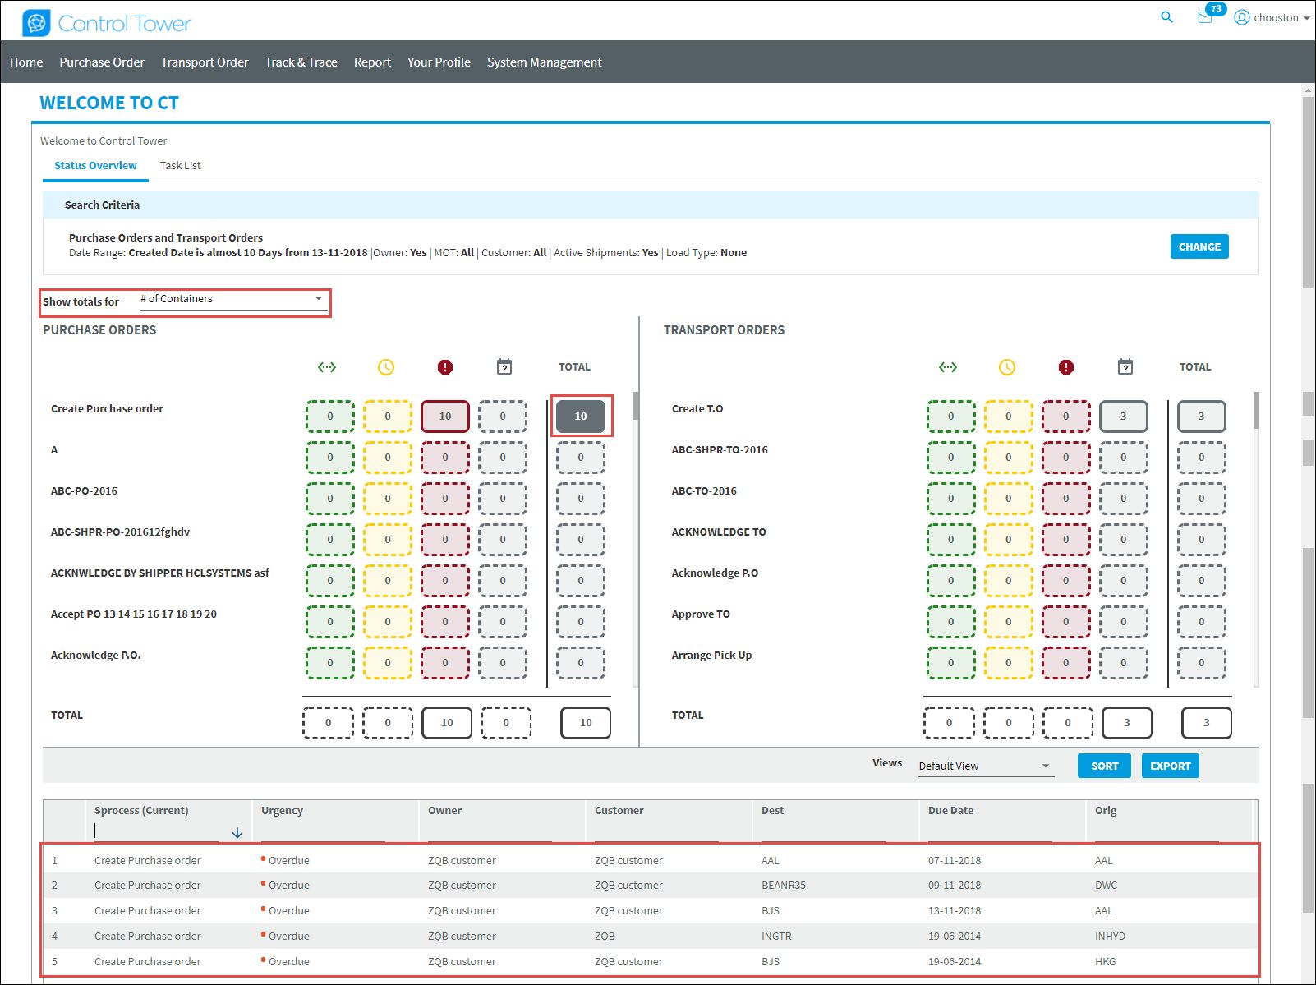Open the Your Profile menu
The height and width of the screenshot is (985, 1316).
tap(439, 62)
